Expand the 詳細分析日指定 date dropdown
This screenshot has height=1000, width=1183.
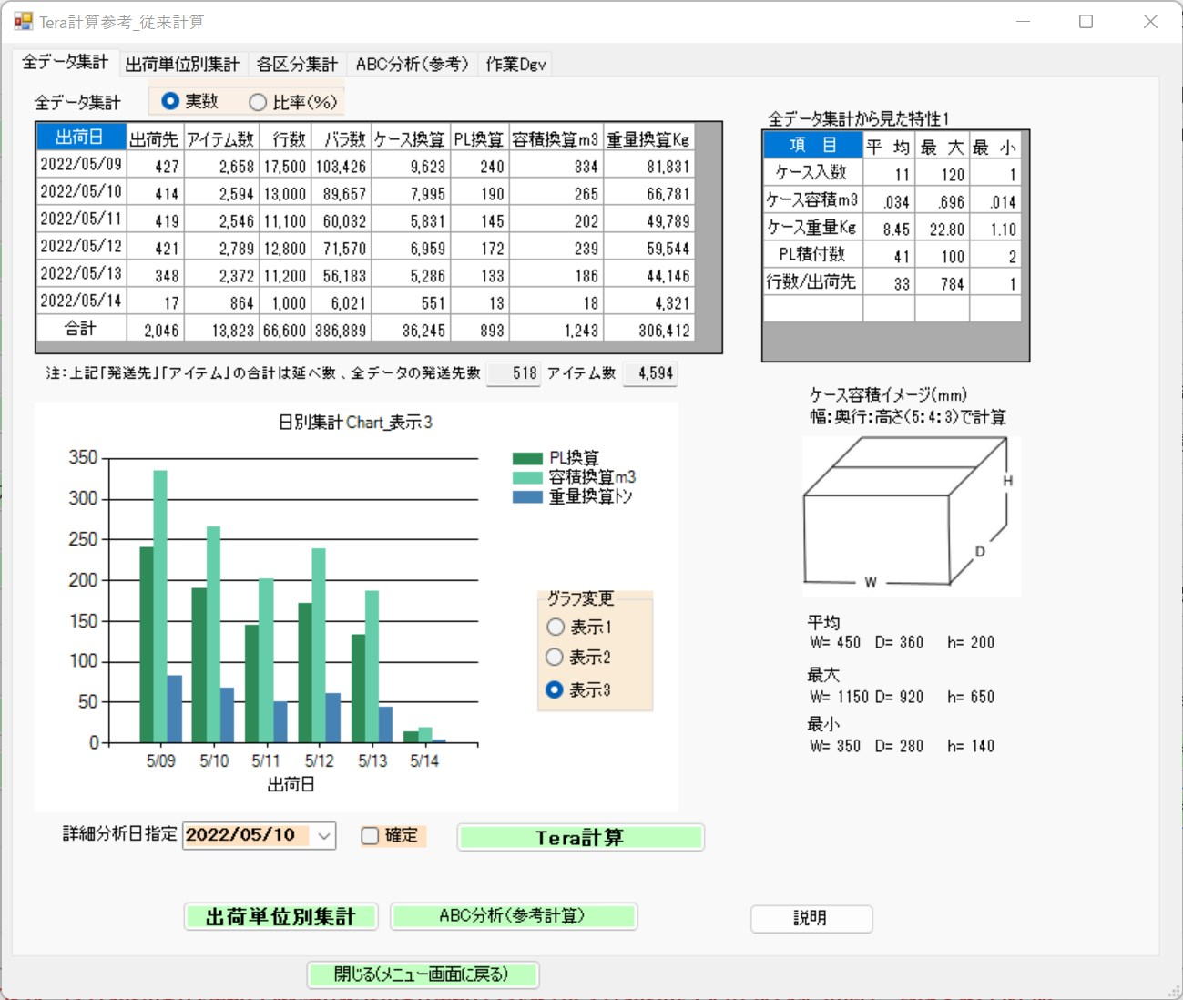[324, 835]
